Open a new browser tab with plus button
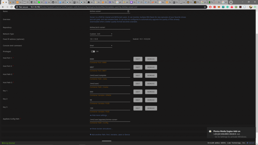 click(231, 2)
